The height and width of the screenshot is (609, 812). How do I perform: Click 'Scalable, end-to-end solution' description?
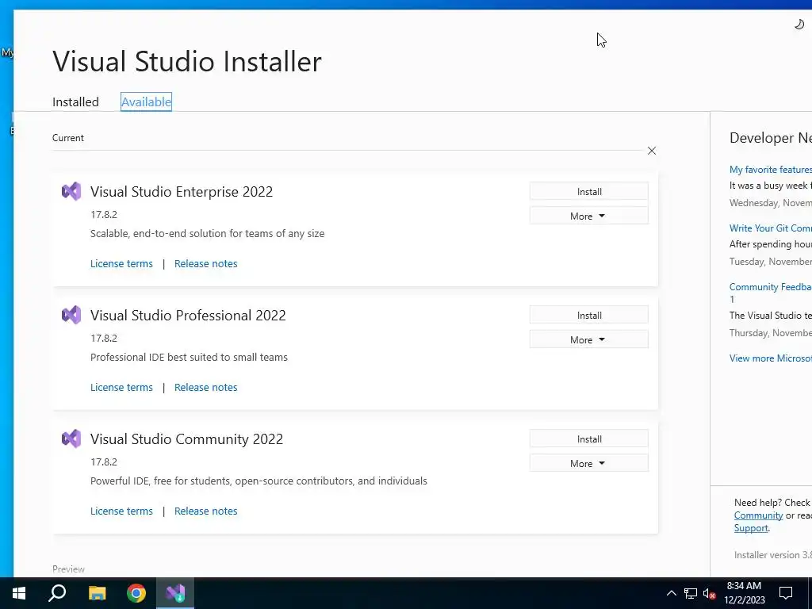(x=207, y=234)
